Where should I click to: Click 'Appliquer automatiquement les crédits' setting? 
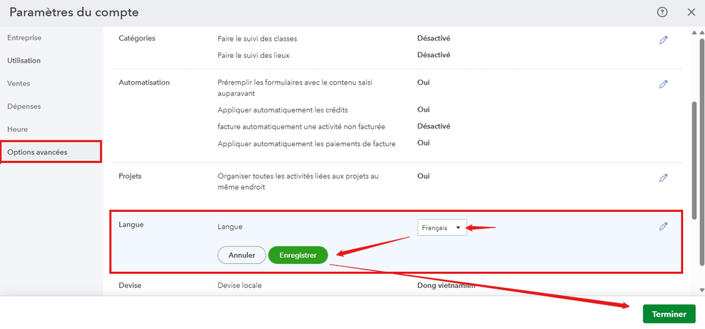283,109
